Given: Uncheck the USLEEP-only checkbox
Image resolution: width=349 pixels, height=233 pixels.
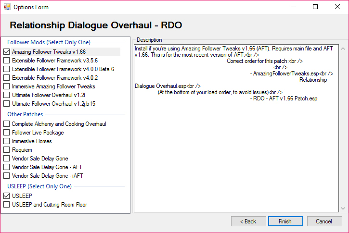Looking at the screenshot, I should pos(7,196).
